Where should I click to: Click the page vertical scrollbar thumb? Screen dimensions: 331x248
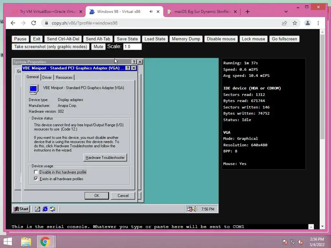[x=322, y=87]
